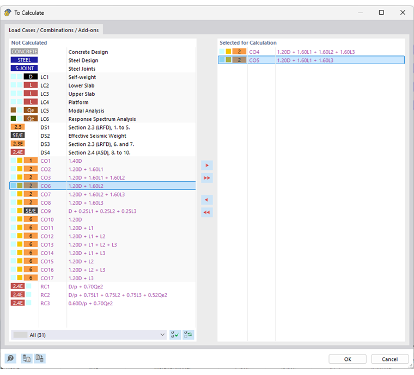Select CO15 1.20D + L2 row
The width and height of the screenshot is (414, 375).
point(102,261)
